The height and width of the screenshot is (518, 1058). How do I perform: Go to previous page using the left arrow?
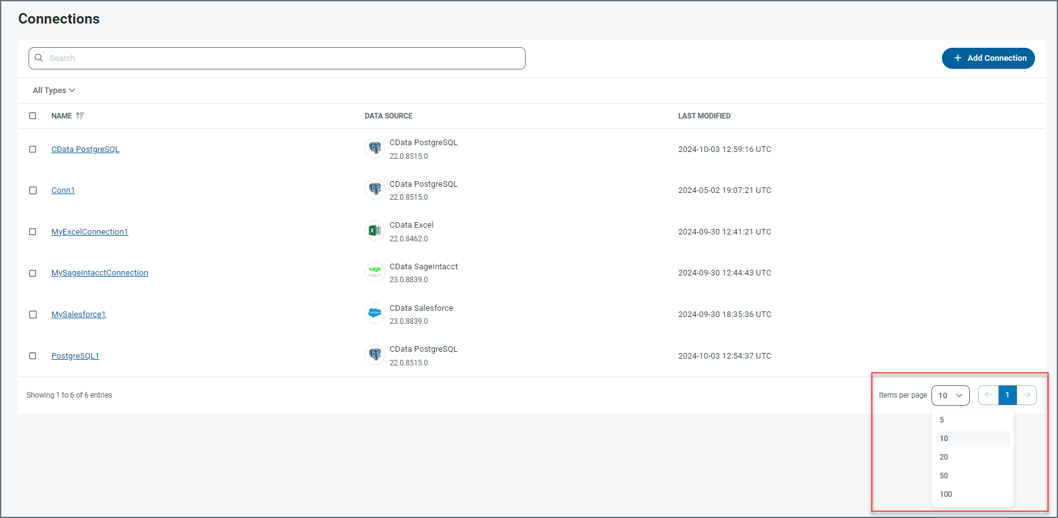(x=988, y=395)
